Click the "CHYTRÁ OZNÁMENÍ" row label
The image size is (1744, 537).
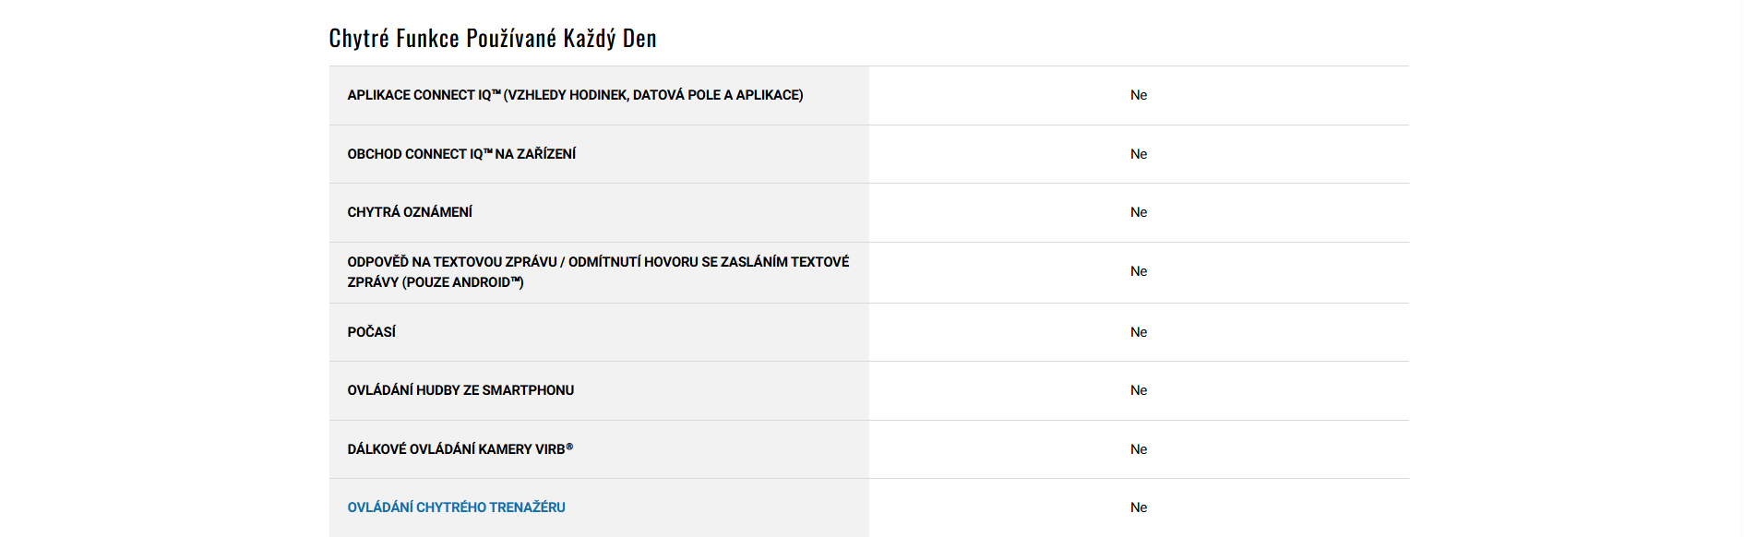point(410,212)
